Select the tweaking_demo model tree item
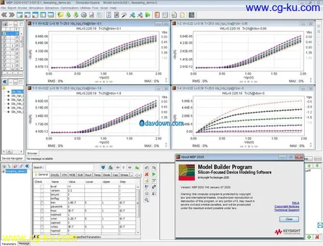This screenshot has height=246, width=323. tap(16, 171)
